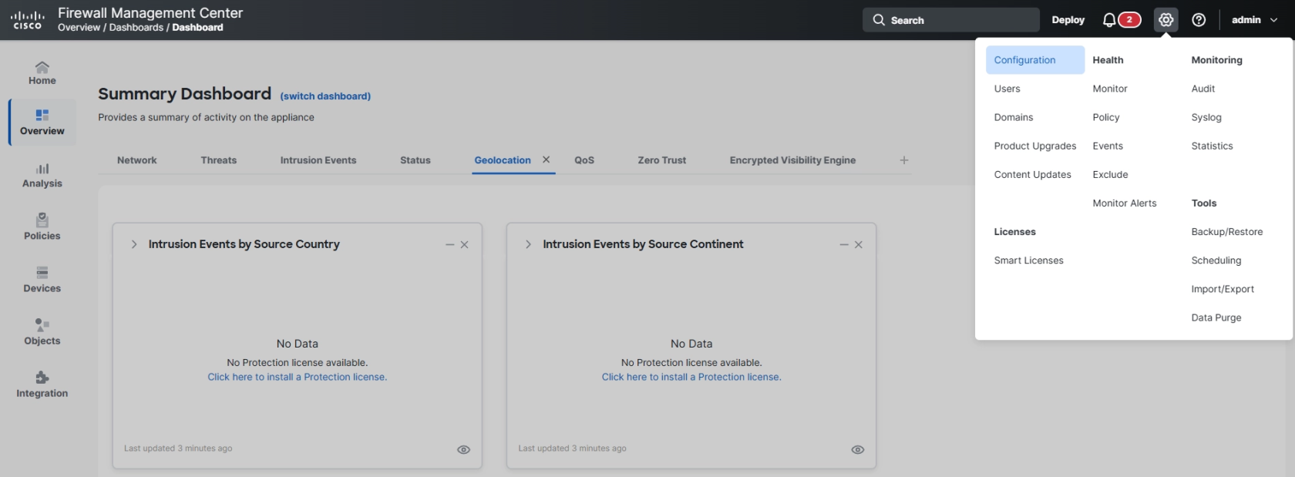The image size is (1295, 477).
Task: Open the Devices sidebar section
Action: [42, 280]
